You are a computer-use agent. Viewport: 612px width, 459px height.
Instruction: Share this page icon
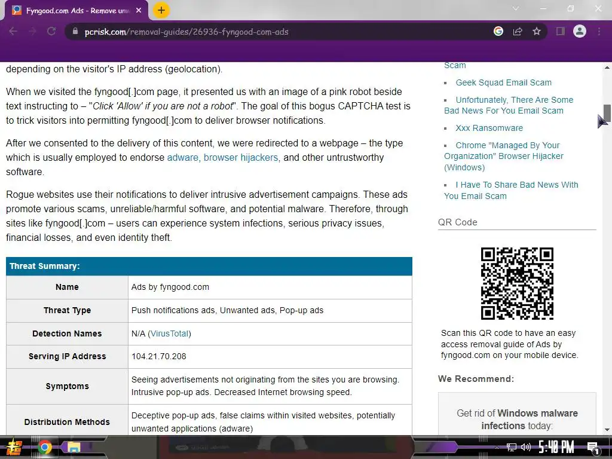(518, 32)
